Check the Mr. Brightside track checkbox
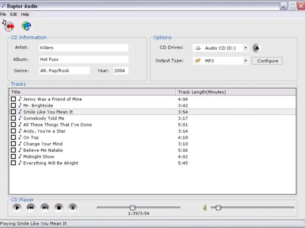 pyautogui.click(x=13, y=106)
